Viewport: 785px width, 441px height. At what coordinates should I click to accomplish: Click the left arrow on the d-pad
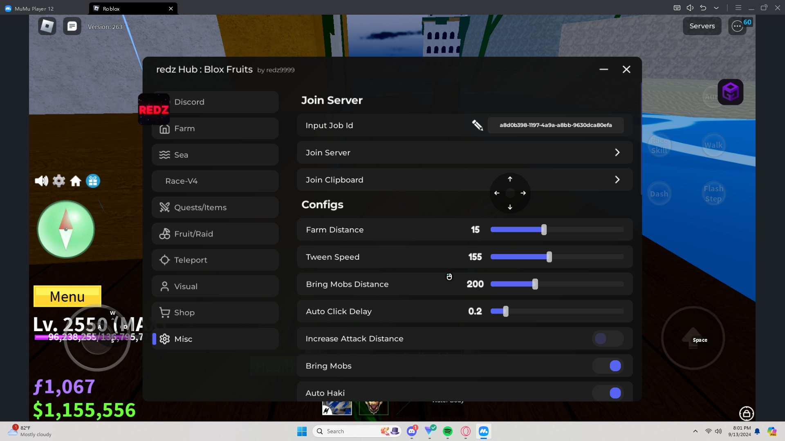[x=497, y=193]
